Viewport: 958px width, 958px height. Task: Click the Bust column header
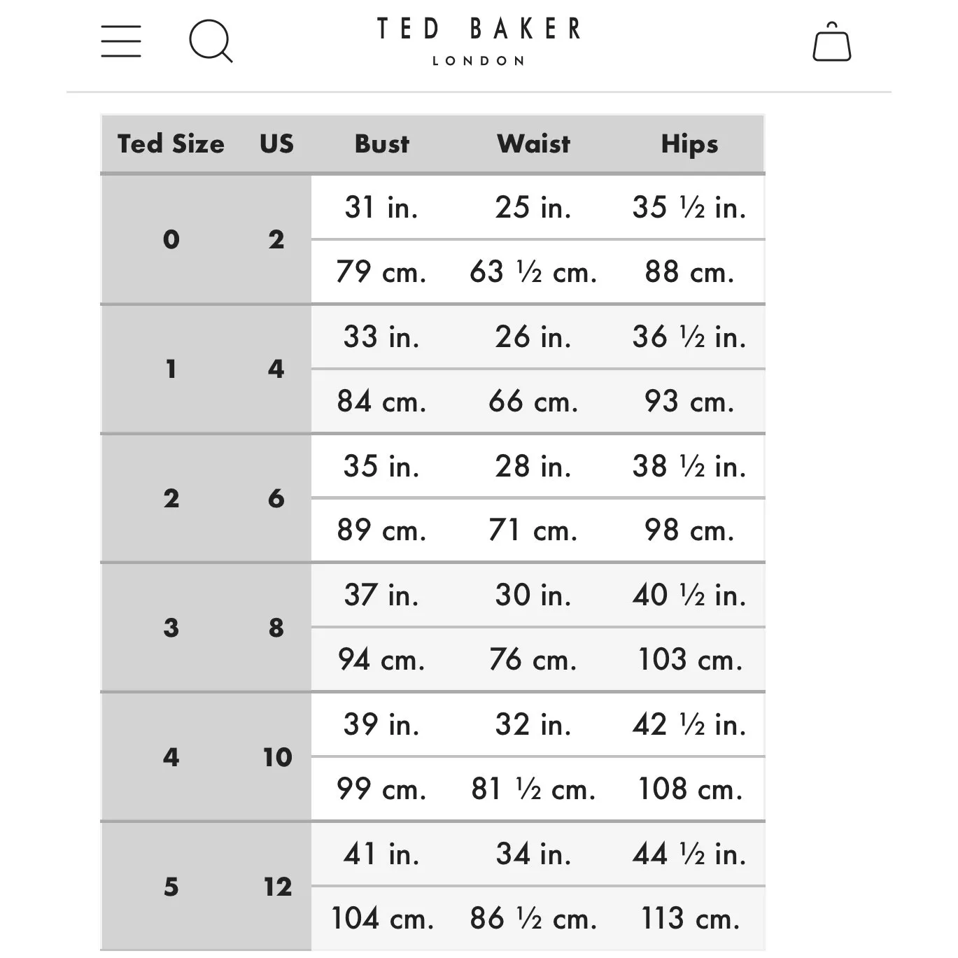[x=381, y=143]
